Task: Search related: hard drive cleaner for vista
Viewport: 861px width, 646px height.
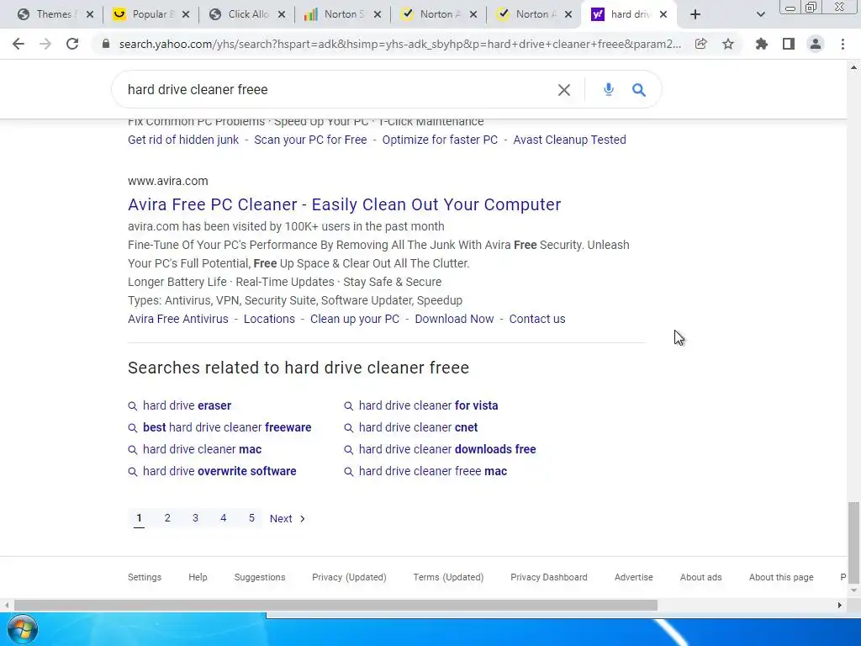Action: pos(428,405)
